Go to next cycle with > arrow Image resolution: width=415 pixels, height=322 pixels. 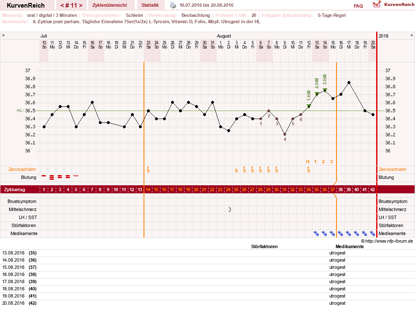[81, 5]
